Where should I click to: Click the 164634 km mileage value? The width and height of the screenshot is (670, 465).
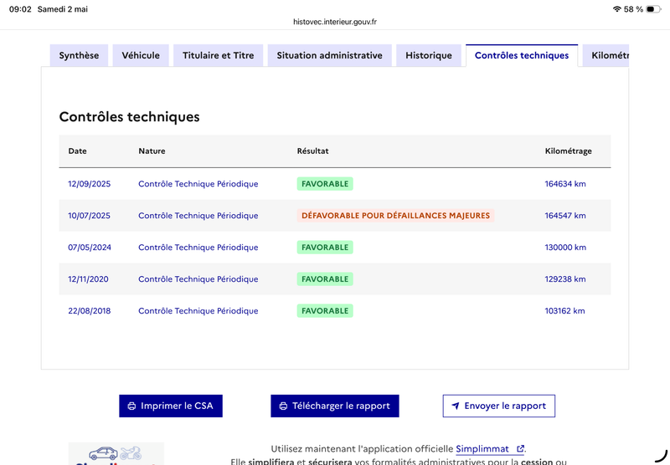point(565,184)
